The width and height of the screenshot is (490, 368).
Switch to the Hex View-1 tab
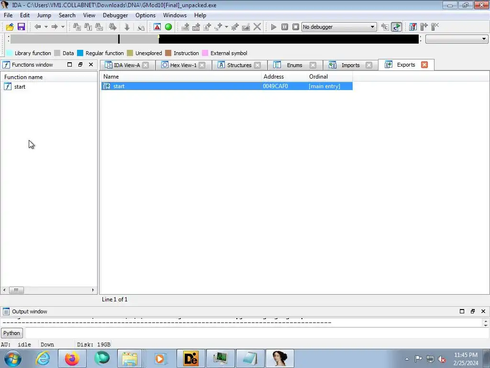[183, 65]
